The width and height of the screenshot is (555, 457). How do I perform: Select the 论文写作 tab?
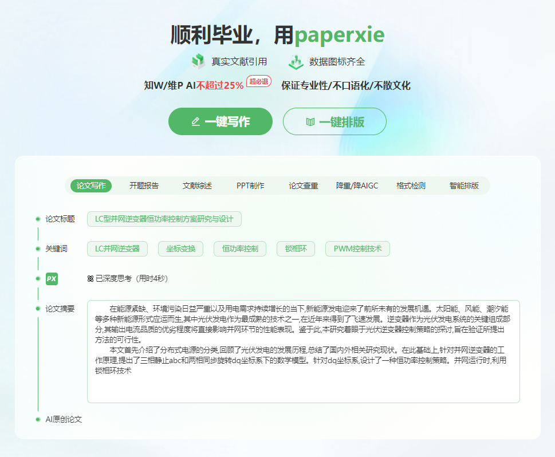click(x=91, y=186)
